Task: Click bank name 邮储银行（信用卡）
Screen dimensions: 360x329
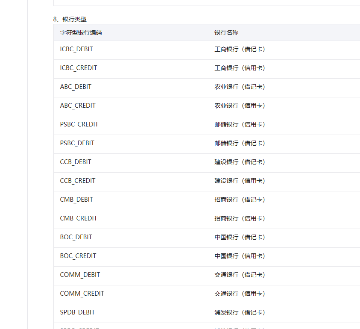Action: [240, 124]
